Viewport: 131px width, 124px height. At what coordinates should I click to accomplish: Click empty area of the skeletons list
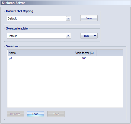tap(65, 84)
